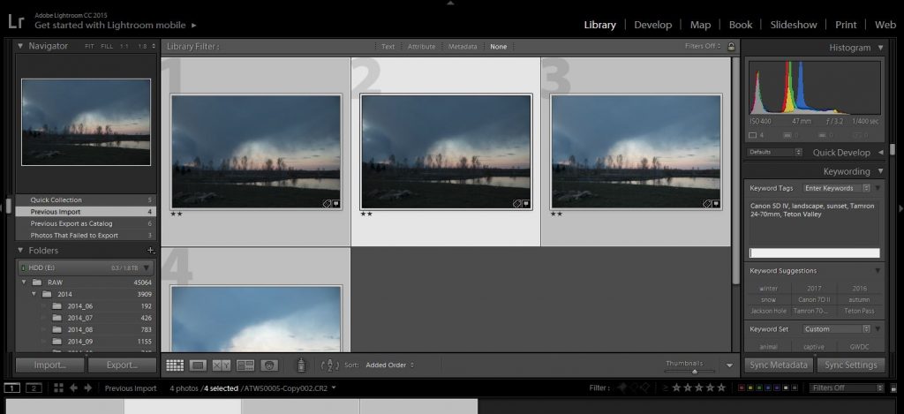Click comment badge on photo 1
Screen dimensions: 904x414
(335, 204)
